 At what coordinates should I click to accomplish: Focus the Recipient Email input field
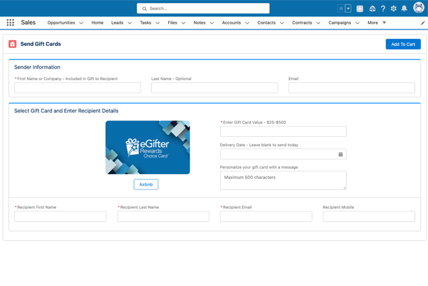(266, 216)
